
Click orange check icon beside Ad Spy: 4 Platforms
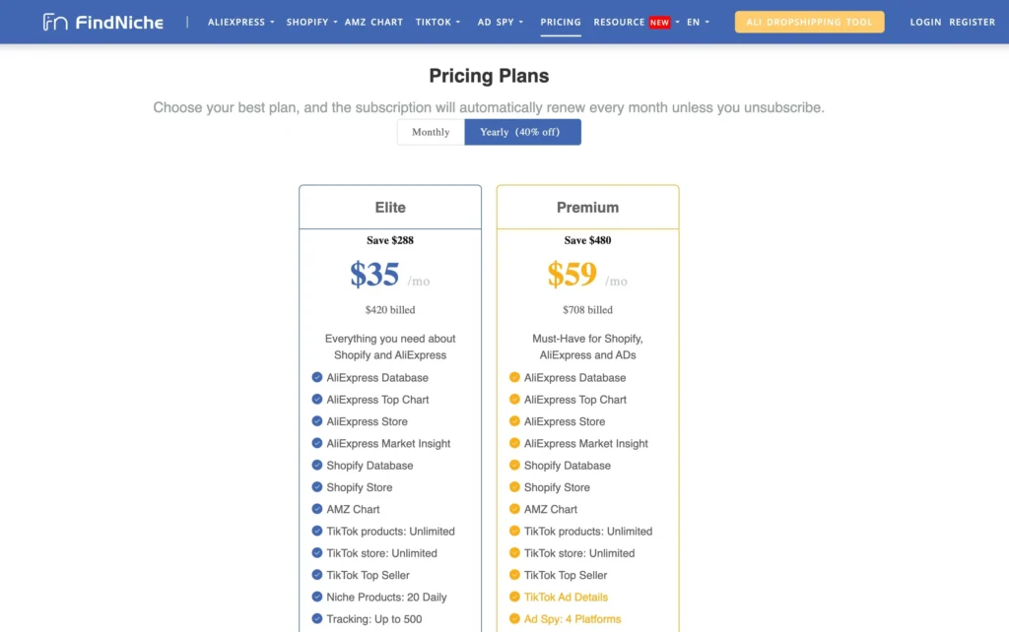tap(514, 619)
